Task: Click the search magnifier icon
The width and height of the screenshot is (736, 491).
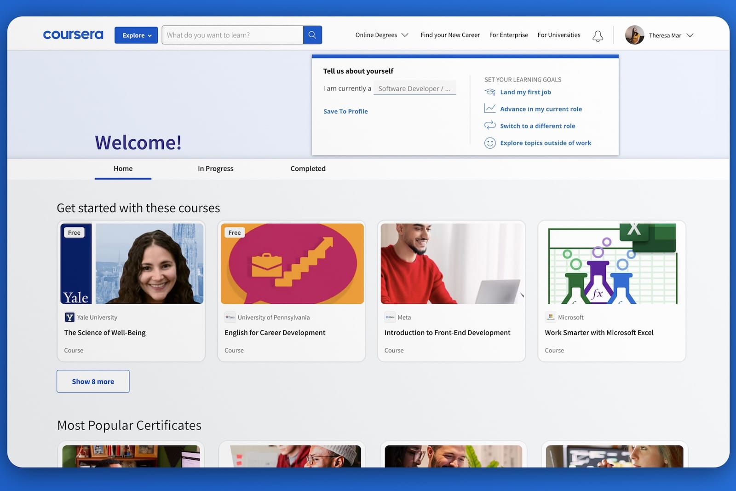Action: (x=312, y=35)
